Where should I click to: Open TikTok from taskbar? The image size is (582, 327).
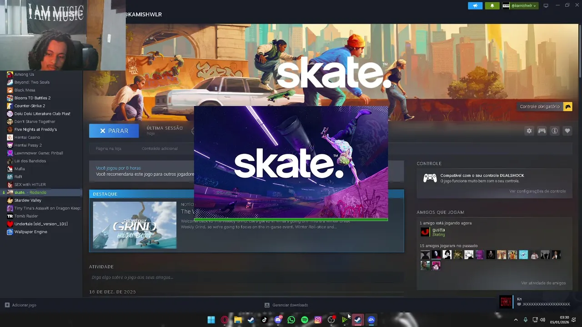point(265,320)
